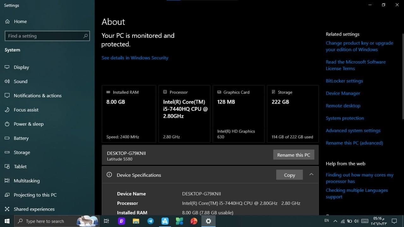404x227 pixels.
Task: Open System protection link
Action: [345, 118]
